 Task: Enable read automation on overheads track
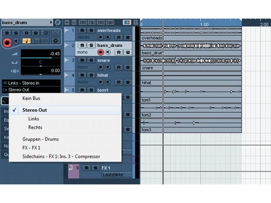pyautogui.click(x=119, y=37)
